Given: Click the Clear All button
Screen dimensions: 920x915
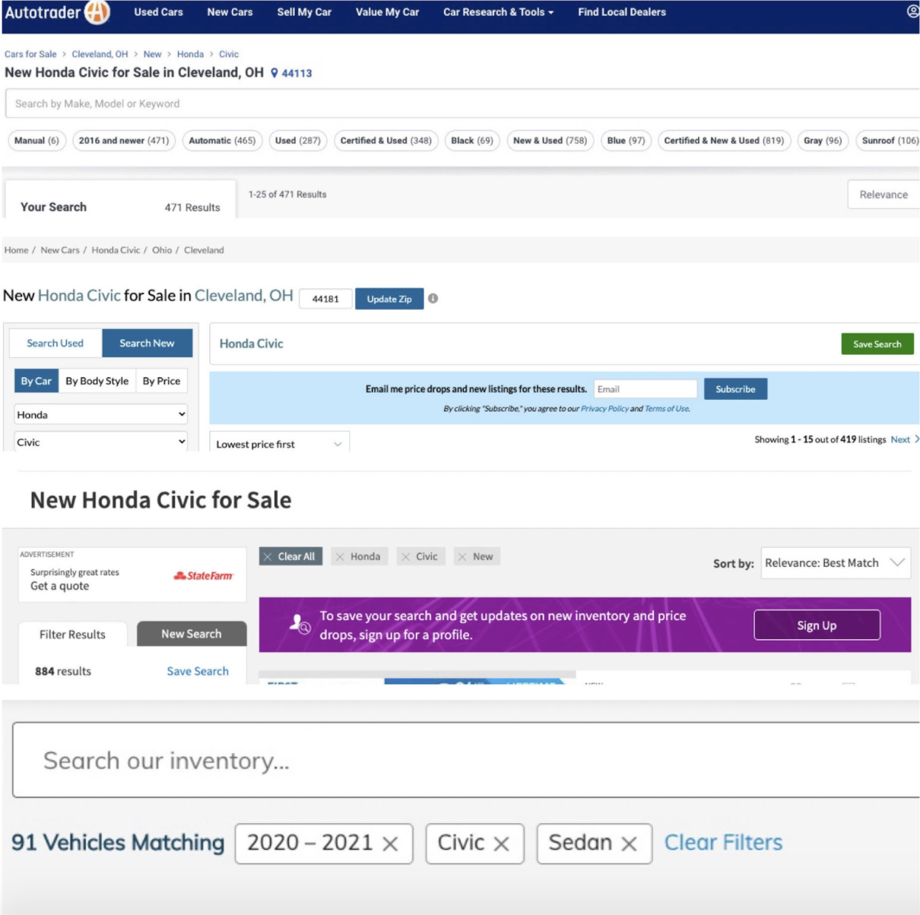Looking at the screenshot, I should click(x=290, y=556).
